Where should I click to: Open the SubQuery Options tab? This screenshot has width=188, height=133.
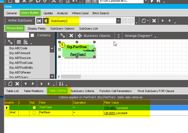[x=62, y=29]
